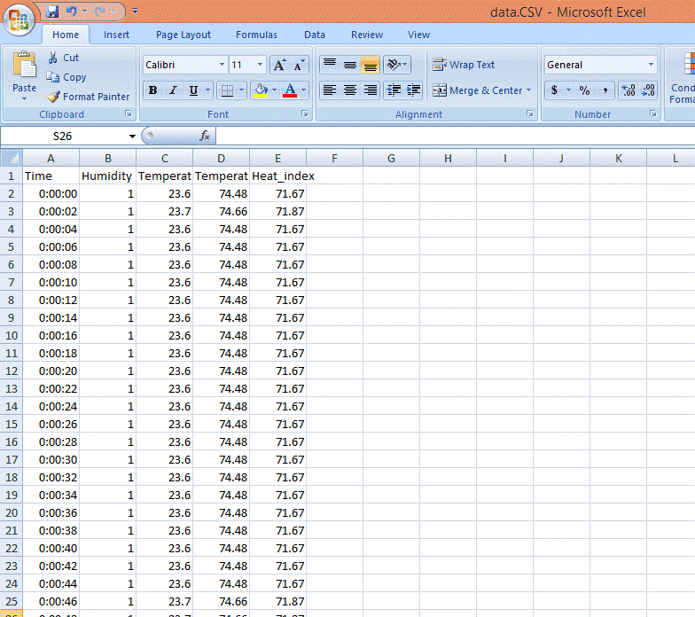
Task: Click the Paste clipboard icon
Action: (x=25, y=66)
